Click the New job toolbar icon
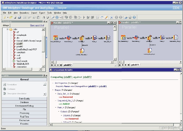This screenshot has width=183, height=131. (5, 17)
